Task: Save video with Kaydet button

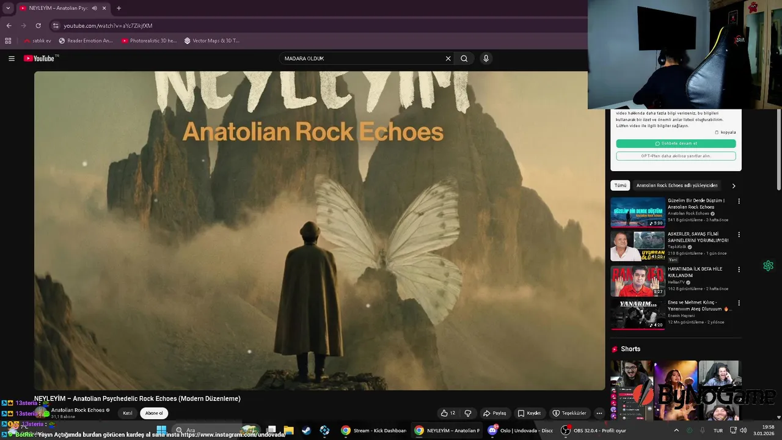Action: 529,413
